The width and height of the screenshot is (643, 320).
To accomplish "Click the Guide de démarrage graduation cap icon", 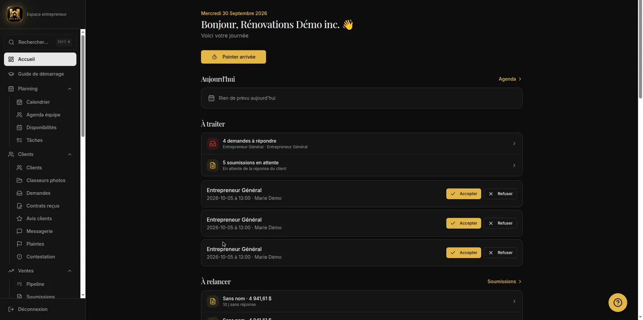I will click(x=11, y=74).
